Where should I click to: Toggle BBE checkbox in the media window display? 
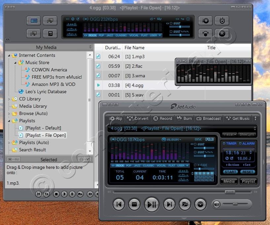point(171,23)
